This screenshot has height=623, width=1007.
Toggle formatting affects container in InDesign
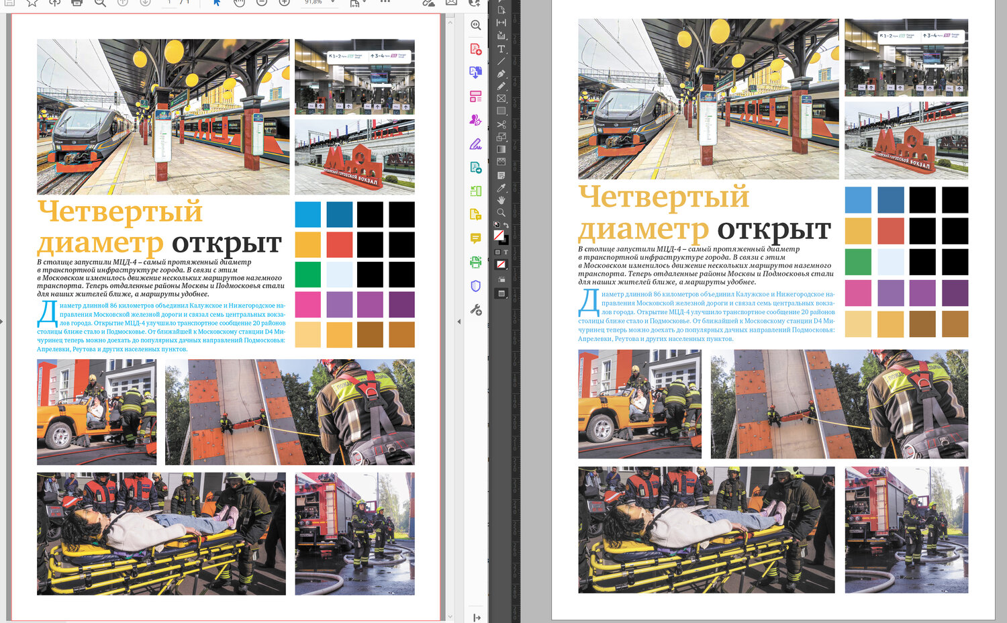pyautogui.click(x=497, y=252)
